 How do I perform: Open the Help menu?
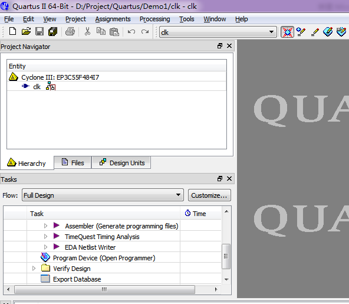[242, 19]
